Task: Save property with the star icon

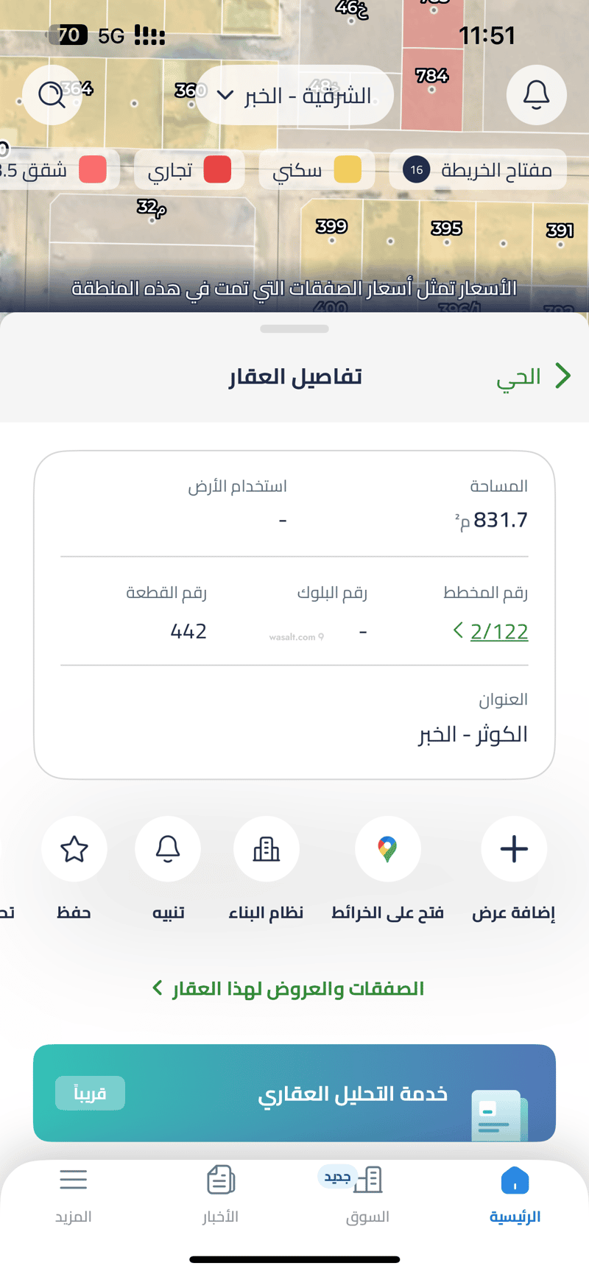Action: [x=74, y=849]
